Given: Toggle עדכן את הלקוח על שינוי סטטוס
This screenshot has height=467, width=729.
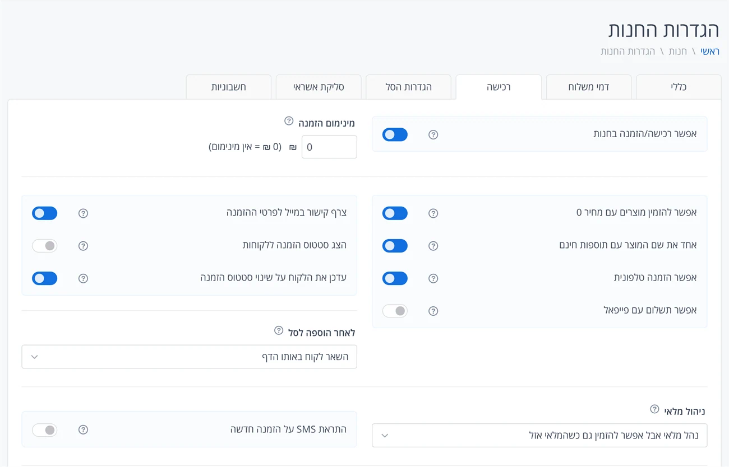Looking at the screenshot, I should [x=45, y=278].
